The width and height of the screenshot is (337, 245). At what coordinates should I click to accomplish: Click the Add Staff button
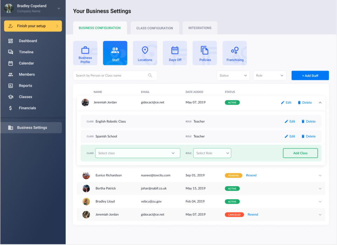click(x=310, y=75)
